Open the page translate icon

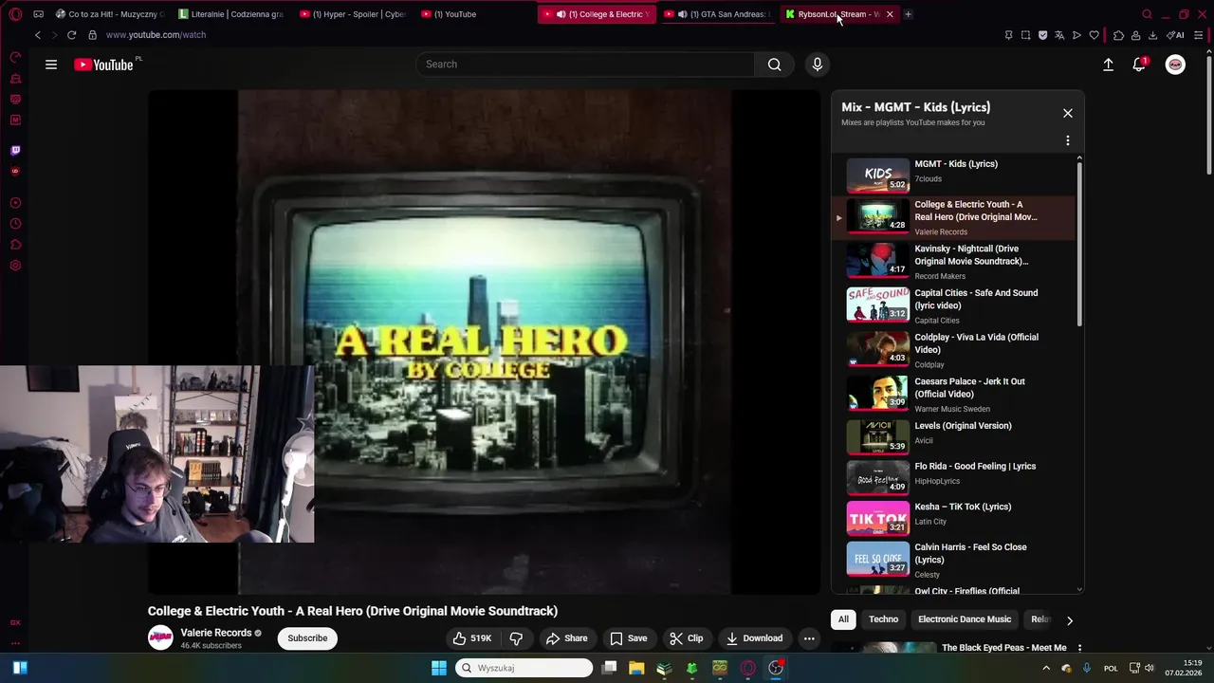(1059, 35)
